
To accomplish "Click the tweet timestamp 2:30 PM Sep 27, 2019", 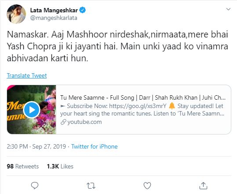I will click(36, 146).
